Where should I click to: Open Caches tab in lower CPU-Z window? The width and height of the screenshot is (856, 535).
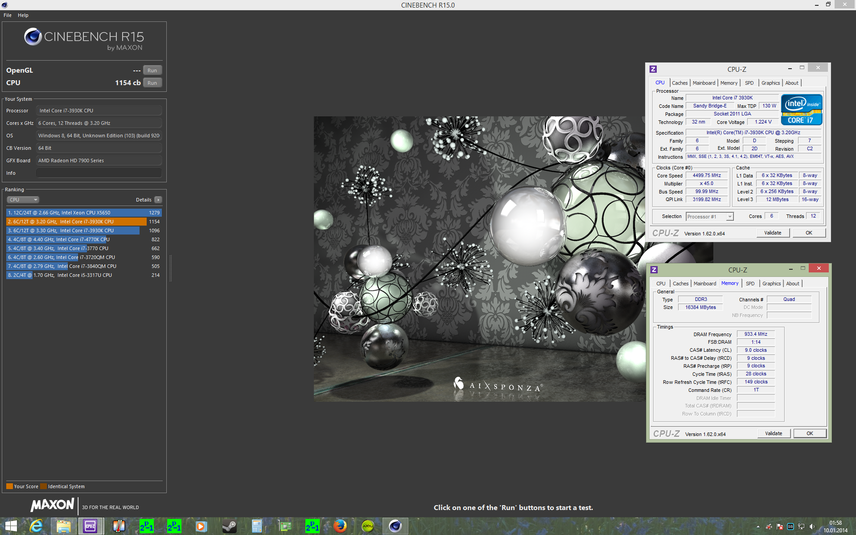(x=681, y=284)
